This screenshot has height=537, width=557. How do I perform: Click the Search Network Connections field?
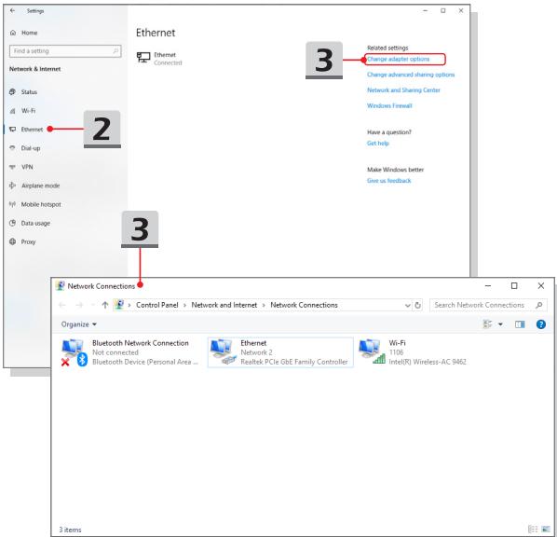(488, 305)
